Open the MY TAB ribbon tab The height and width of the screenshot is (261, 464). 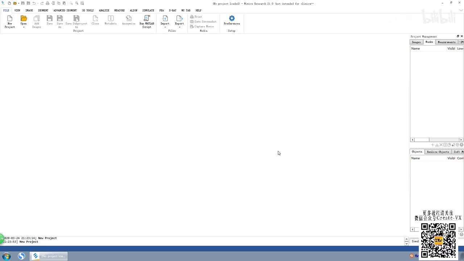click(x=186, y=11)
